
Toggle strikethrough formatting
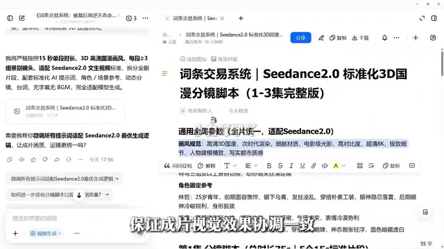[280, 166]
